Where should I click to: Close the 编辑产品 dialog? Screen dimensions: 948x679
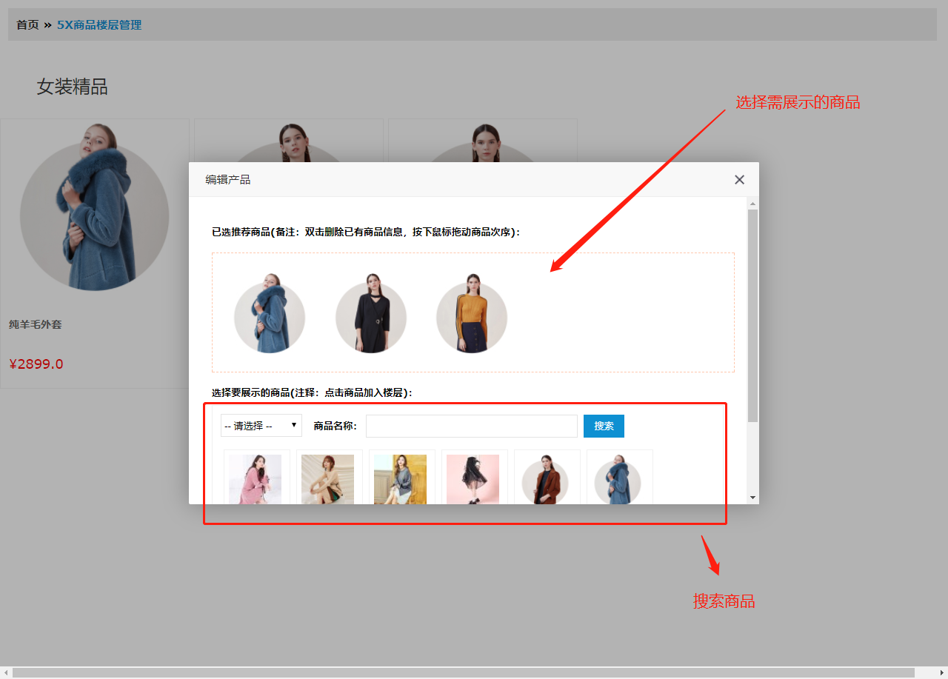[739, 180]
